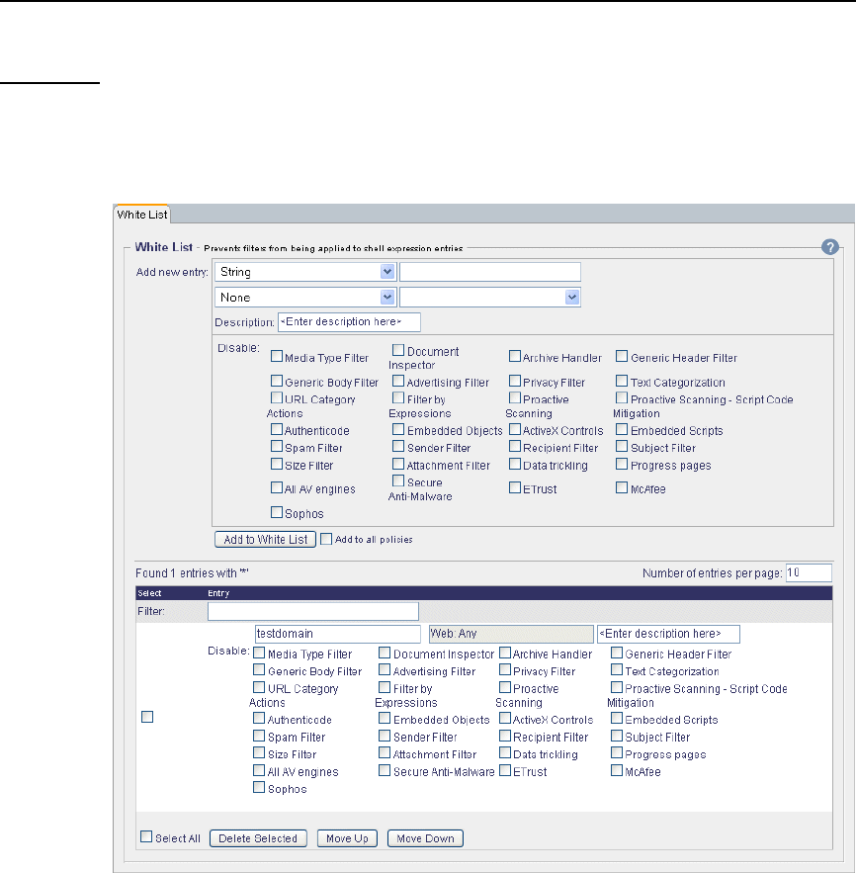Image resolution: width=856 pixels, height=873 pixels.
Task: Check Archive Handler in new entry section
Action: pos(515,356)
